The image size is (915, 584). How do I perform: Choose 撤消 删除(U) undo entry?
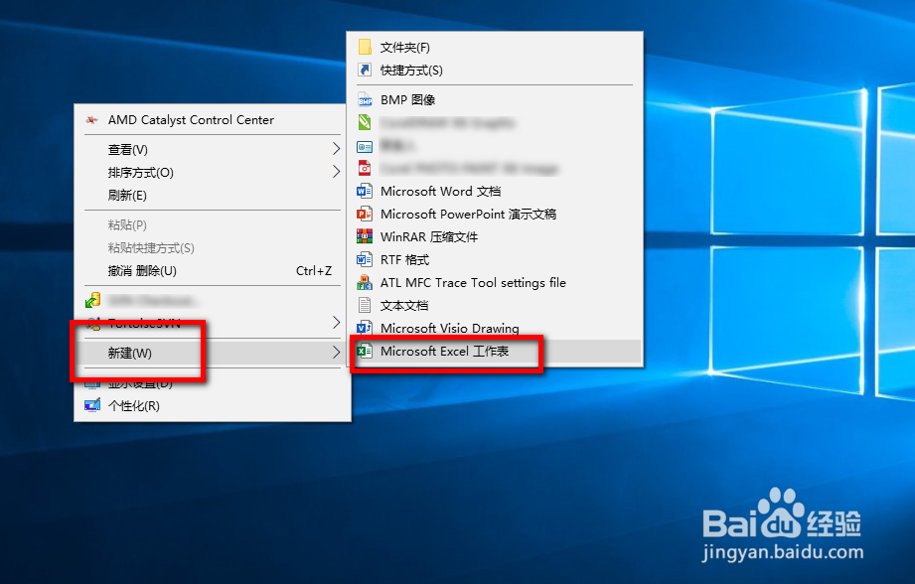click(x=213, y=271)
